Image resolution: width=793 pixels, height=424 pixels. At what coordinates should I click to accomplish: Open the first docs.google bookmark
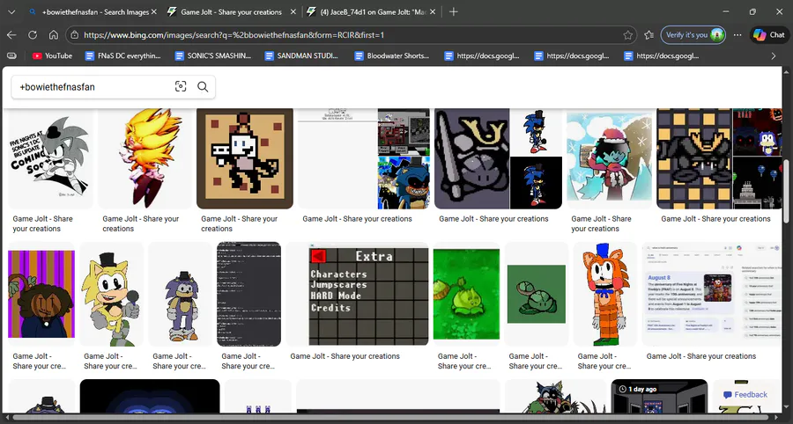(483, 55)
